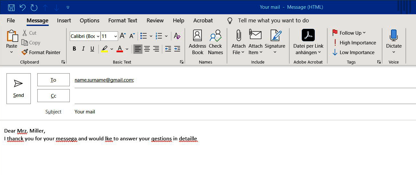Click the To button
The image size is (416, 175).
(x=54, y=80)
